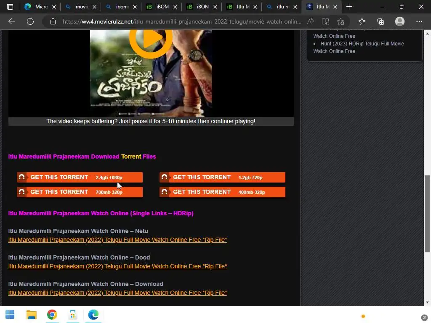Open the Windows Start menu
Viewport: 431px width, 323px height.
(10, 315)
